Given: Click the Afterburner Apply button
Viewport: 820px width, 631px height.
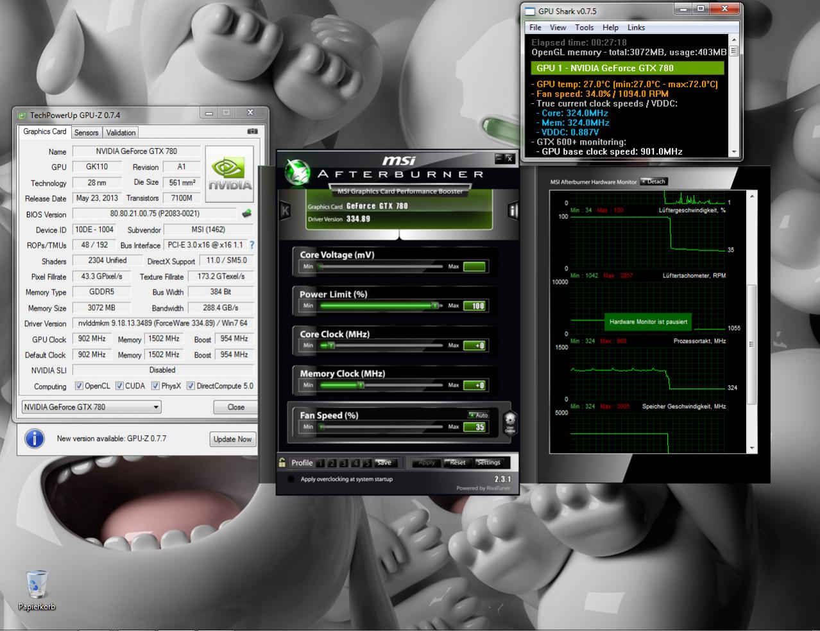Looking at the screenshot, I should (x=426, y=462).
